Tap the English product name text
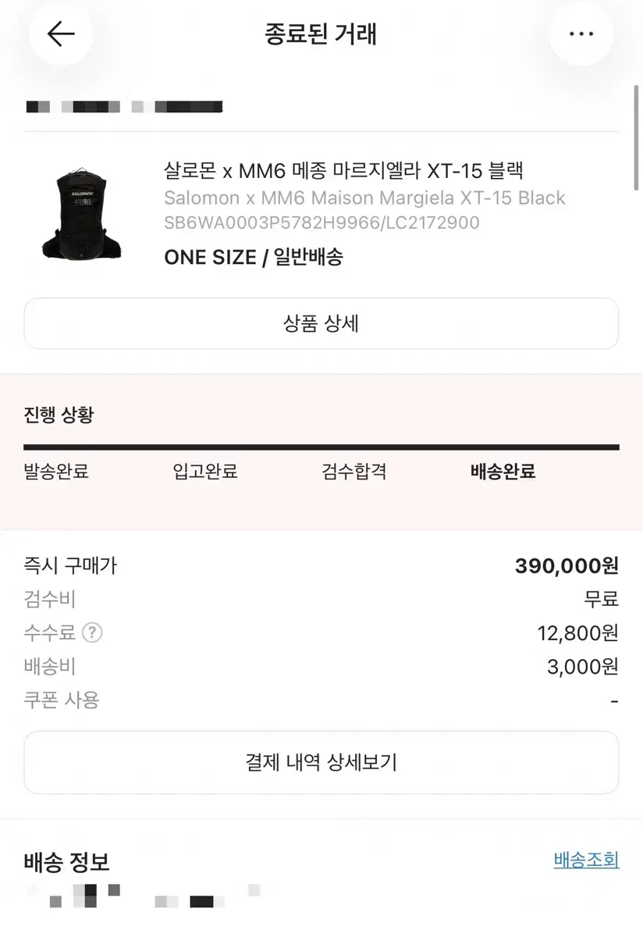 [x=364, y=198]
